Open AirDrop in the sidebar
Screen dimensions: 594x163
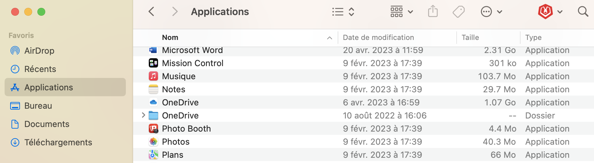click(39, 51)
